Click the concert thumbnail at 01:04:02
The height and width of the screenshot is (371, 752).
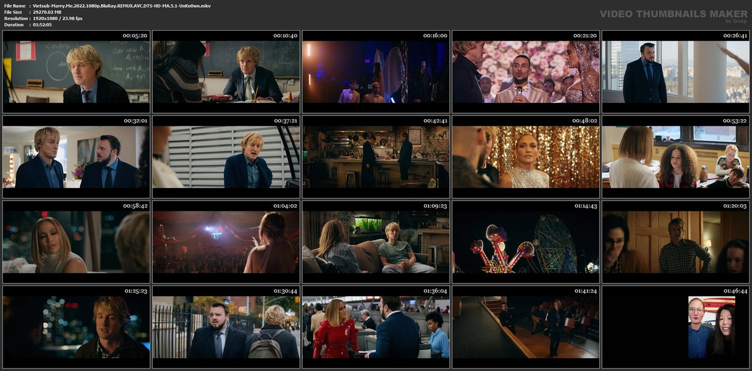pyautogui.click(x=226, y=242)
